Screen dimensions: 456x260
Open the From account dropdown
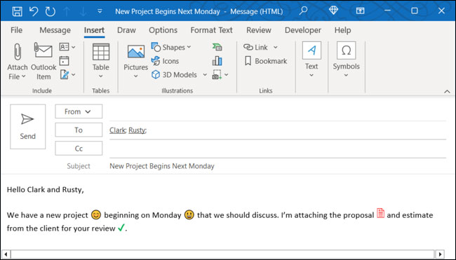(79, 111)
